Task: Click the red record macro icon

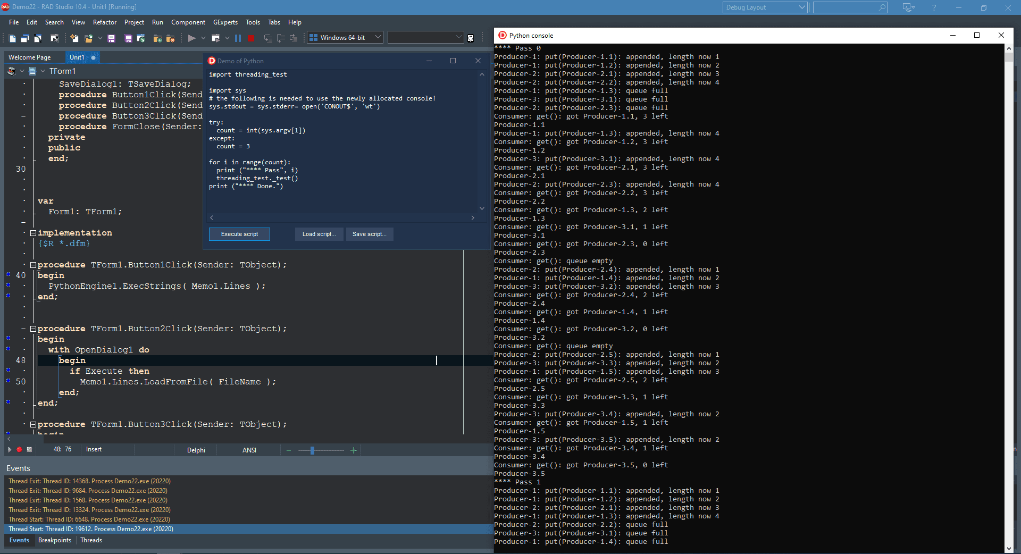Action: tap(19, 450)
